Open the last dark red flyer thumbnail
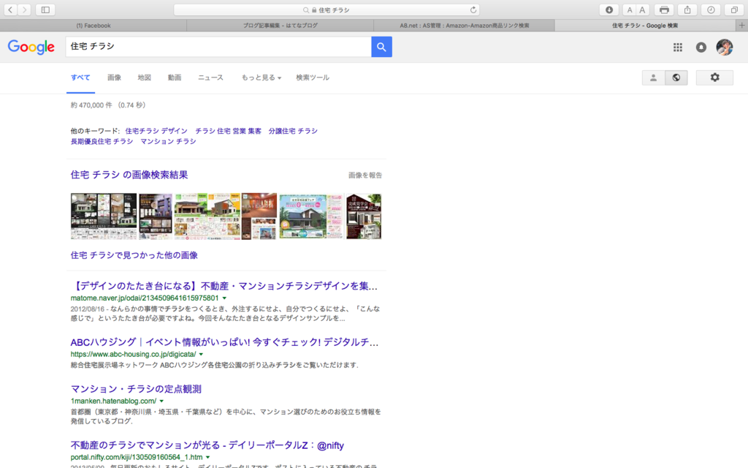Screen dimensions: 748x468 point(364,216)
